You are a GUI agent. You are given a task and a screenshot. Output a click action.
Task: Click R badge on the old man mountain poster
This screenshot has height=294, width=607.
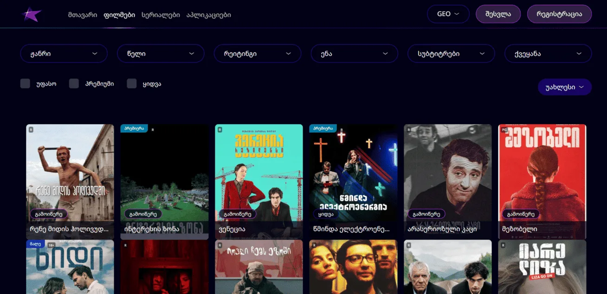[408, 245]
